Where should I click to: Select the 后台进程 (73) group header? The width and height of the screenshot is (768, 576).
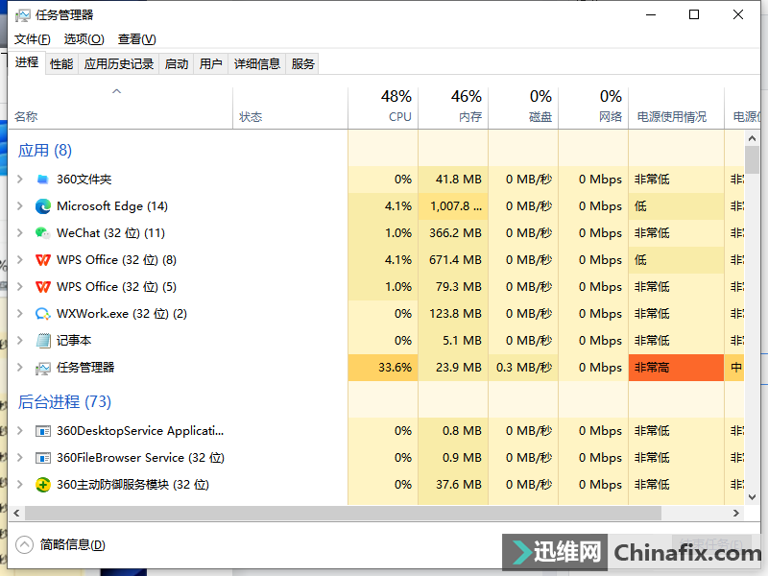(64, 402)
